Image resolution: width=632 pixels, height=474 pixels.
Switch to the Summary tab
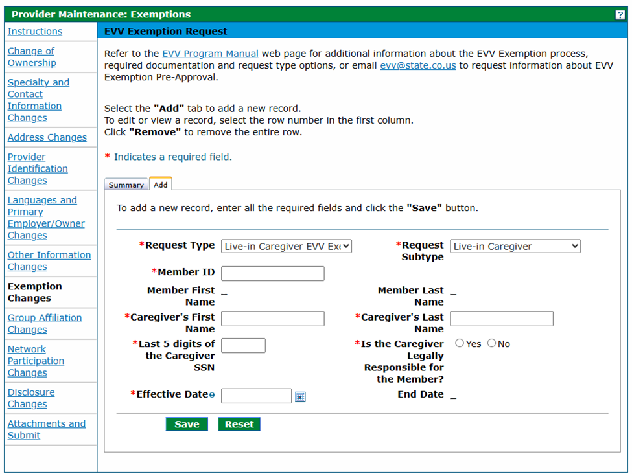pos(126,185)
